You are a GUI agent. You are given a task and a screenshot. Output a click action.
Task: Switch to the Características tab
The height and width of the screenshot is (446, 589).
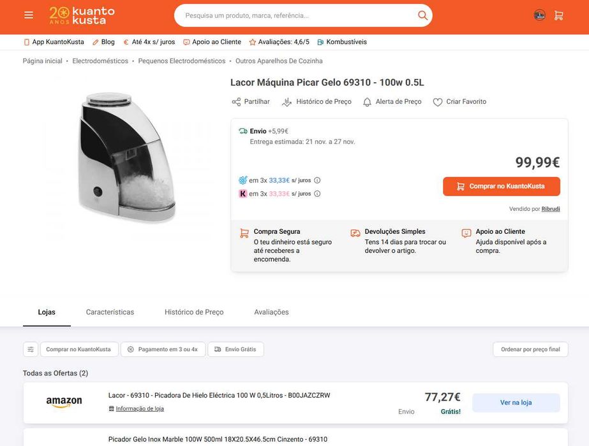point(110,312)
